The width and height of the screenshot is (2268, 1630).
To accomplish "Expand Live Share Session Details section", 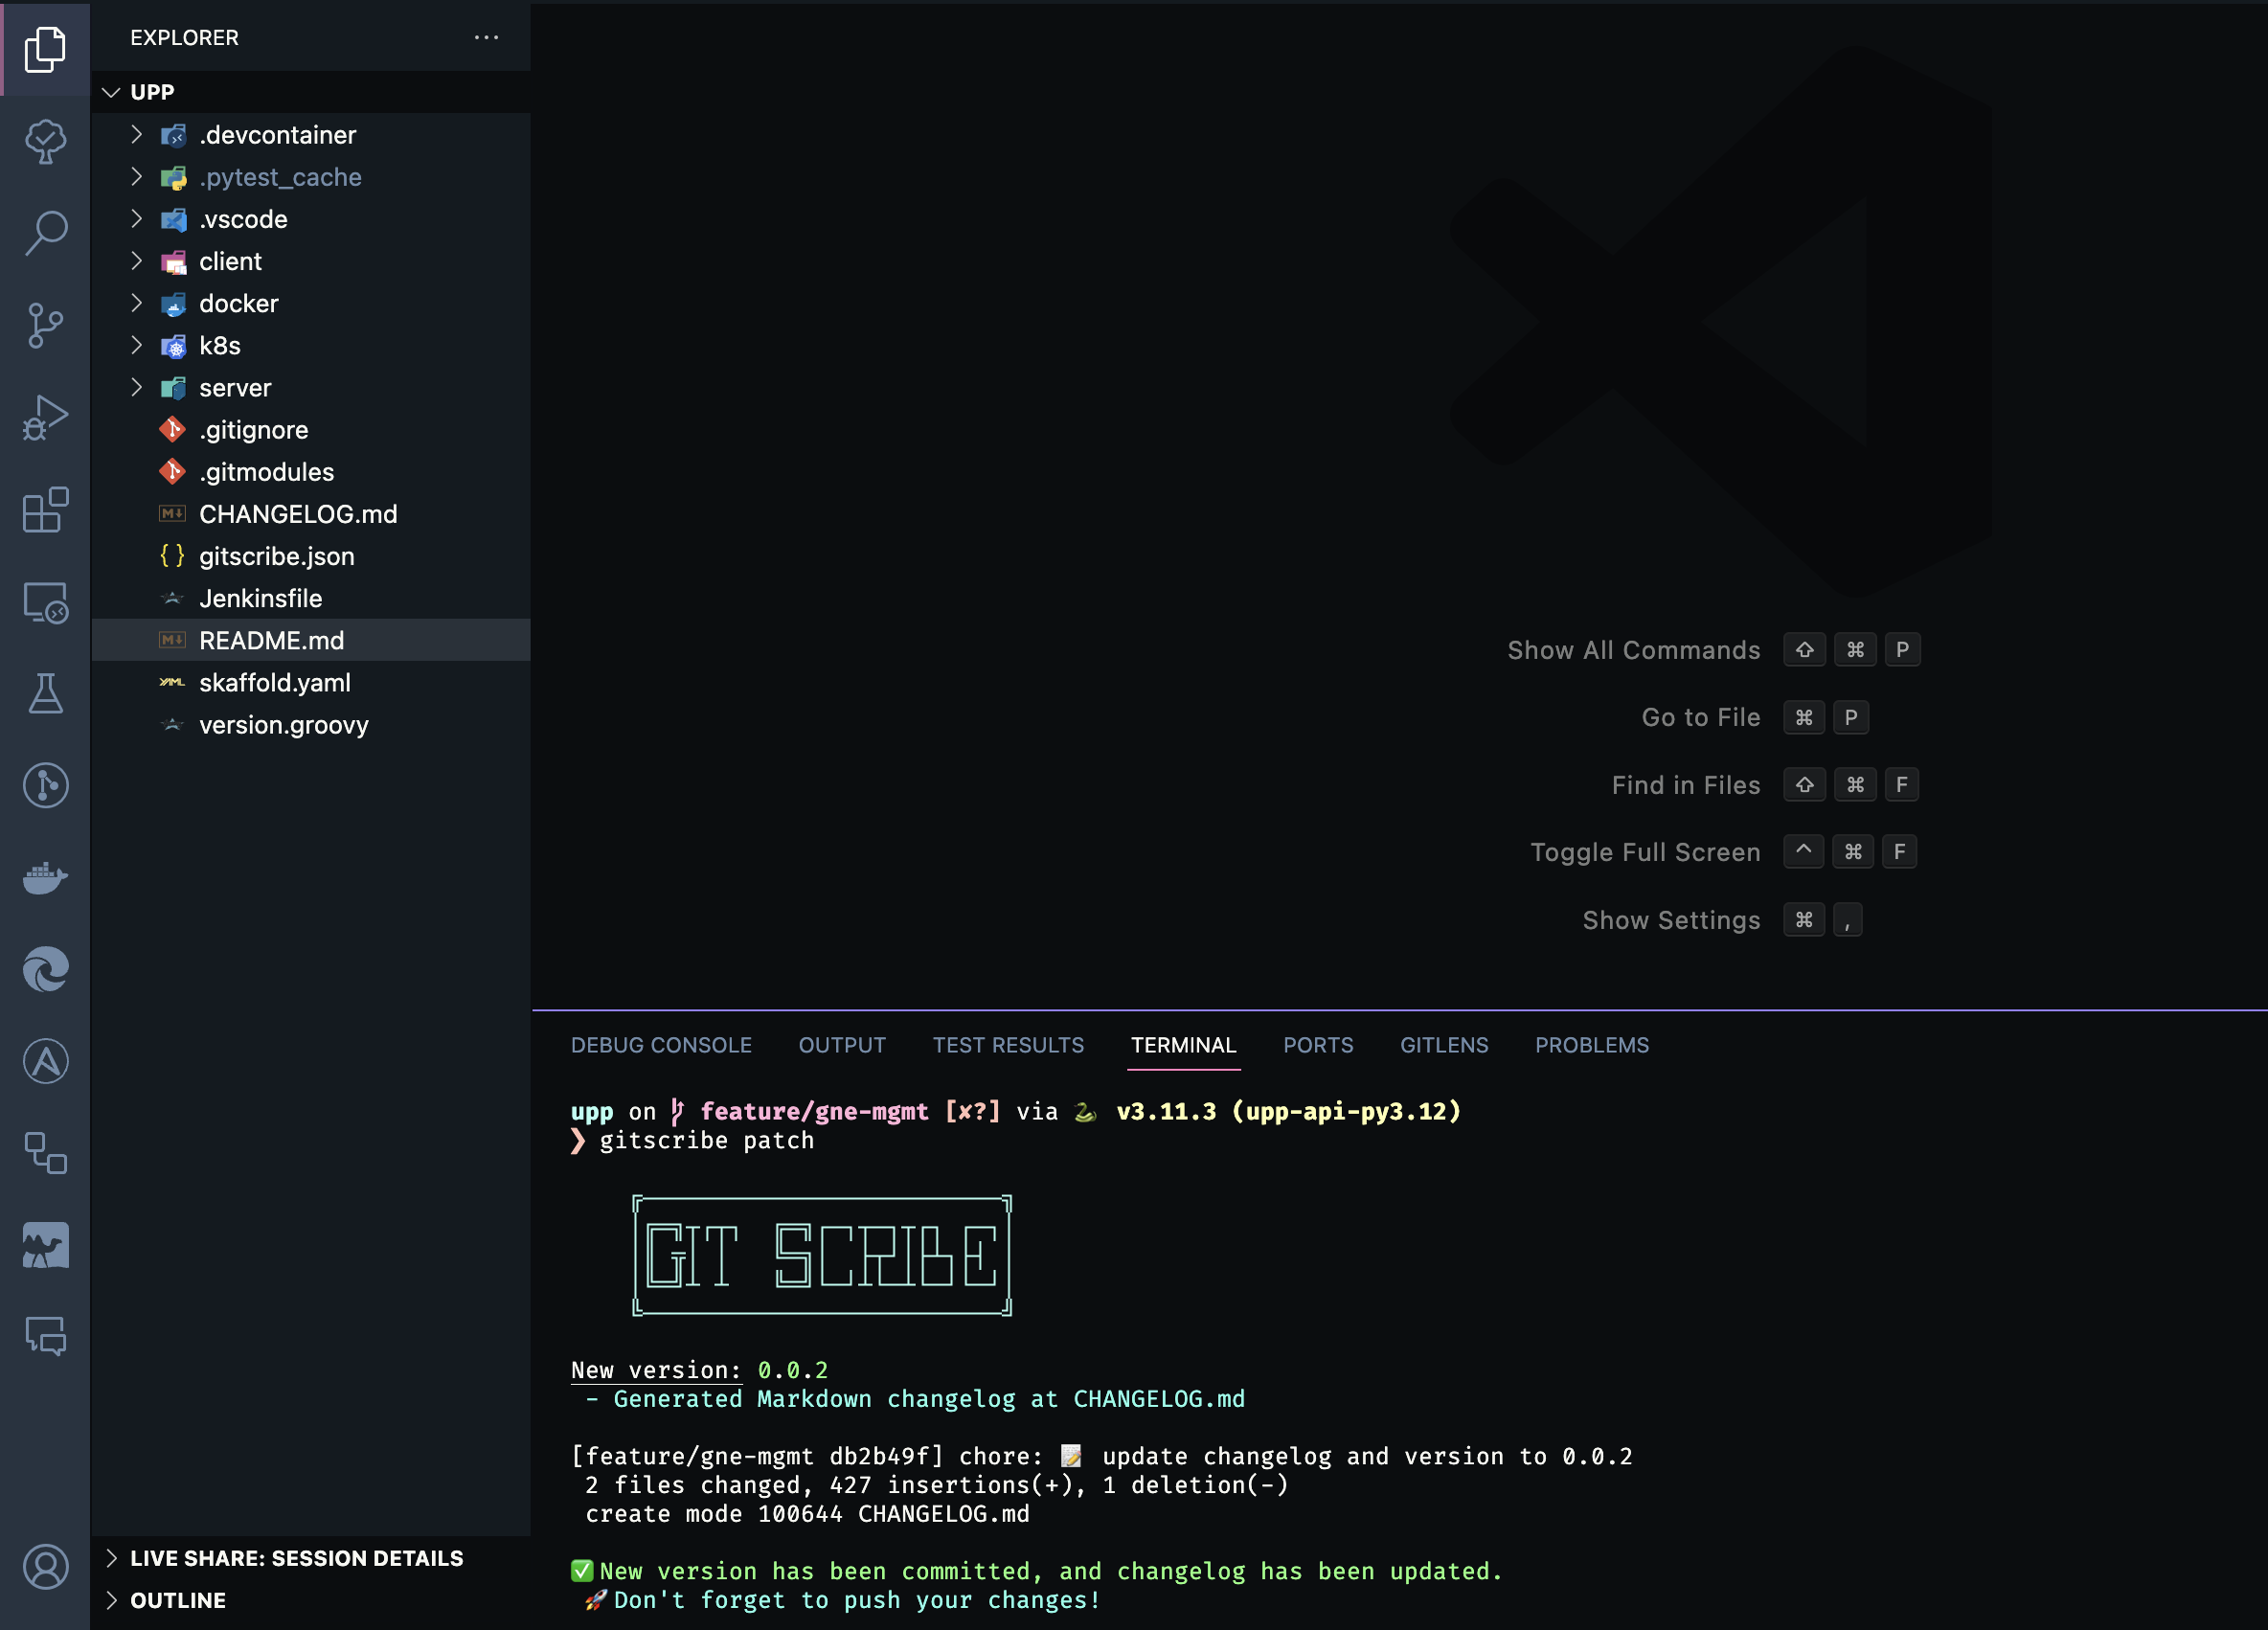I will point(296,1558).
